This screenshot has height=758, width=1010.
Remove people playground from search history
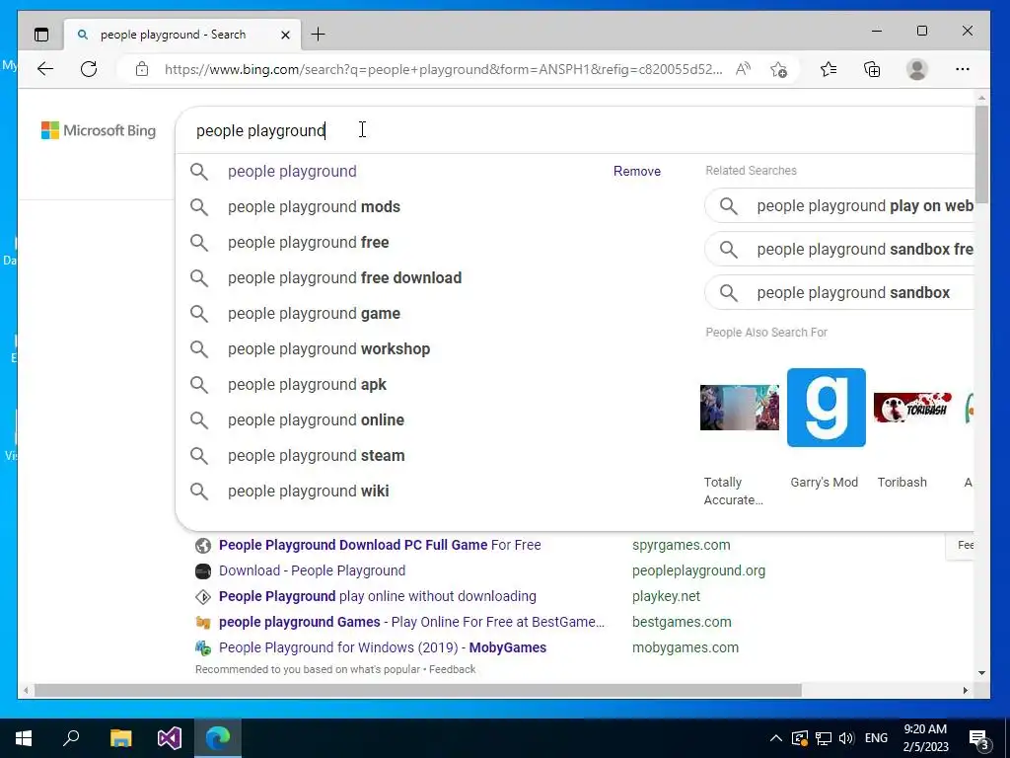[636, 171]
